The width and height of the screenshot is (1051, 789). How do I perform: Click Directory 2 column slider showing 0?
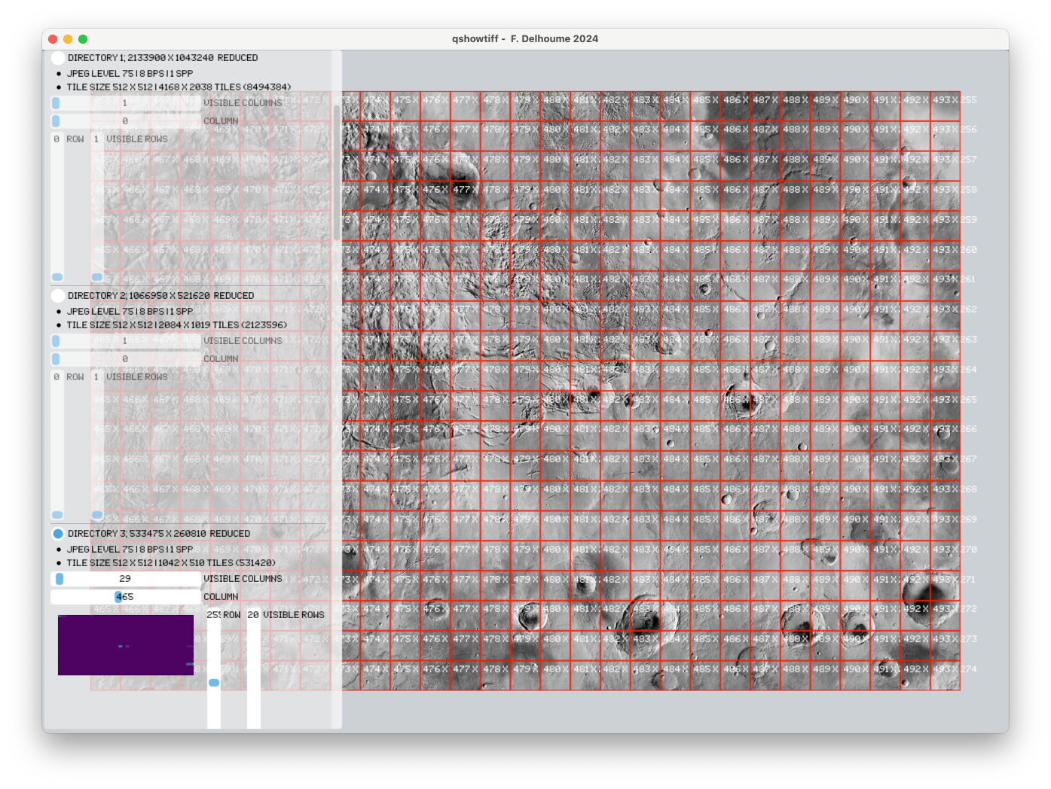pyautogui.click(x=125, y=359)
